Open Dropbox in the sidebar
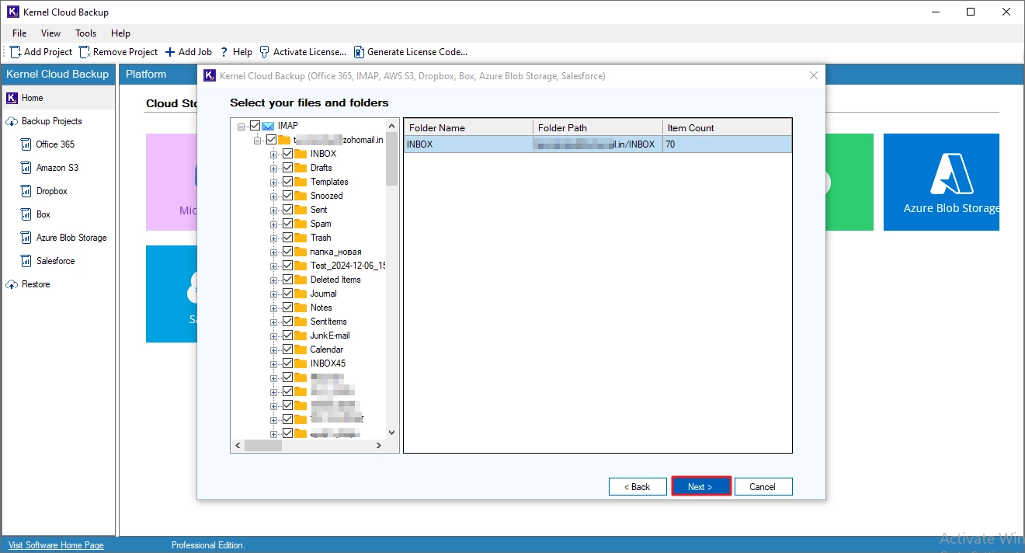The height and width of the screenshot is (553, 1025). (51, 191)
